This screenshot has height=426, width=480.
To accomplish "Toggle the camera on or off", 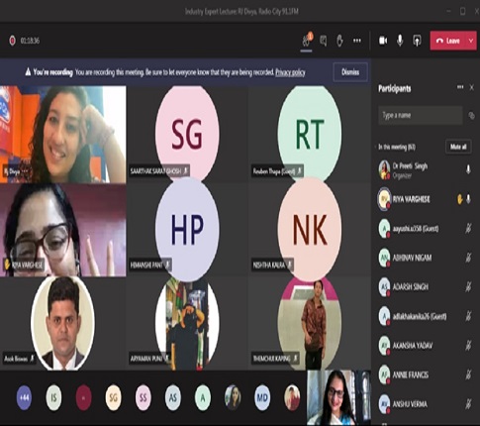I will coord(383,41).
